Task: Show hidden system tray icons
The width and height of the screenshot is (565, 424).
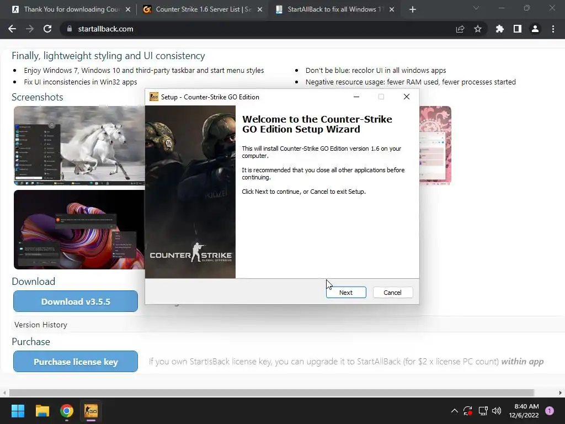Action: [455, 411]
